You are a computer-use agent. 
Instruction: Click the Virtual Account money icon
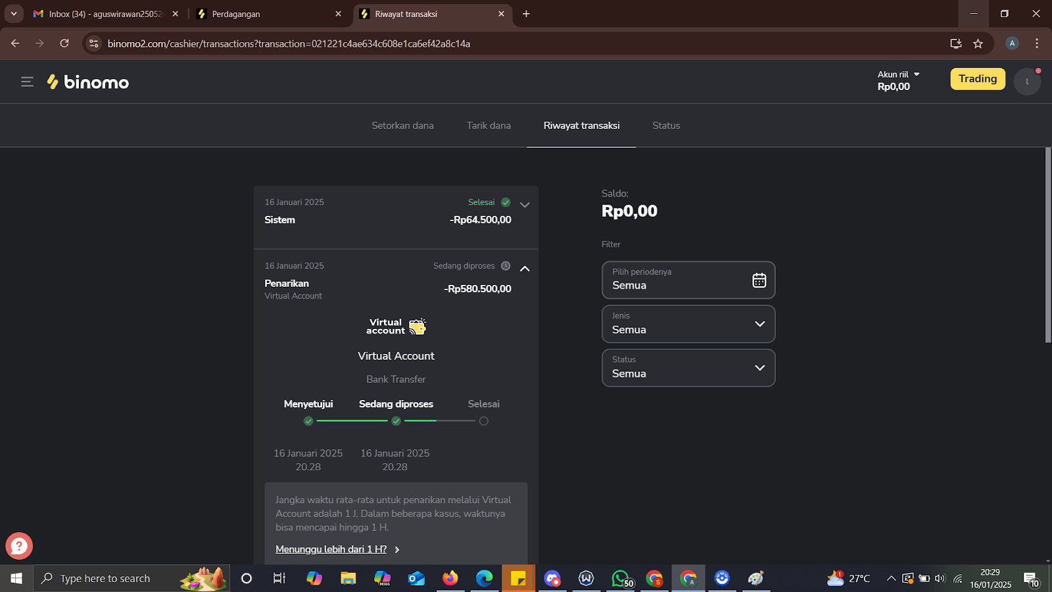click(417, 325)
